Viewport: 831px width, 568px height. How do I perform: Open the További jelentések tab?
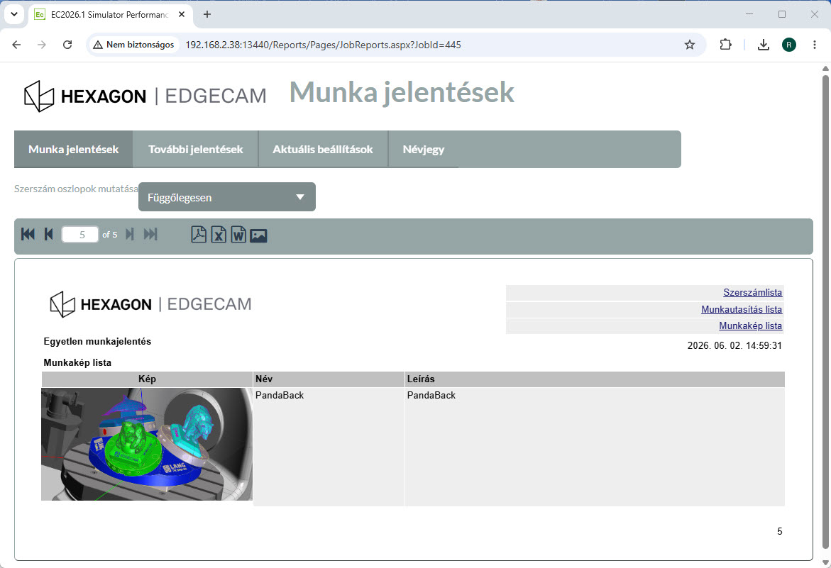(x=196, y=150)
